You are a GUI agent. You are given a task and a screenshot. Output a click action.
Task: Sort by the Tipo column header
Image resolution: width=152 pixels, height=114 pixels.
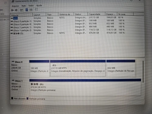(52, 15)
